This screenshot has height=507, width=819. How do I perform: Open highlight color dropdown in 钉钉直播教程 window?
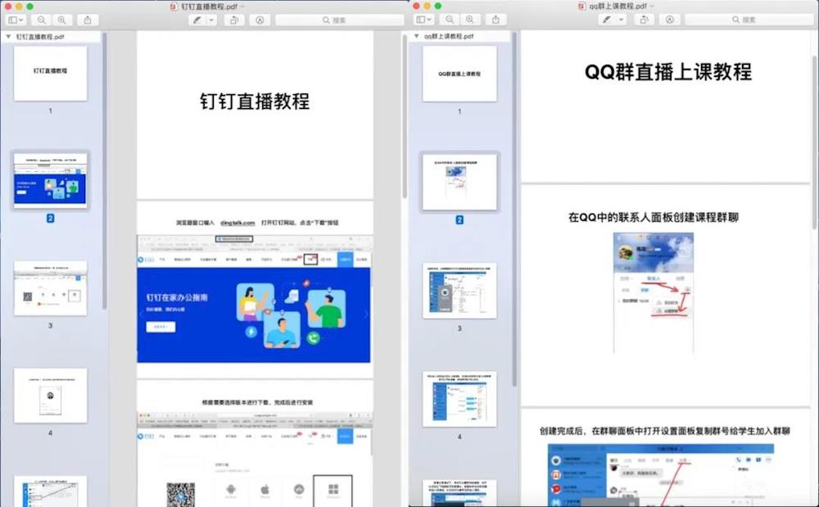(x=211, y=20)
